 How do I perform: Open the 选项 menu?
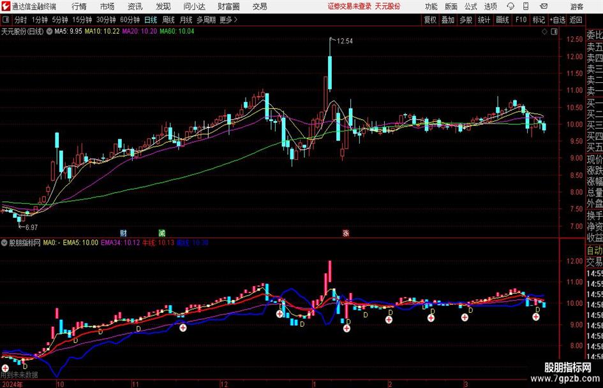click(x=490, y=6)
